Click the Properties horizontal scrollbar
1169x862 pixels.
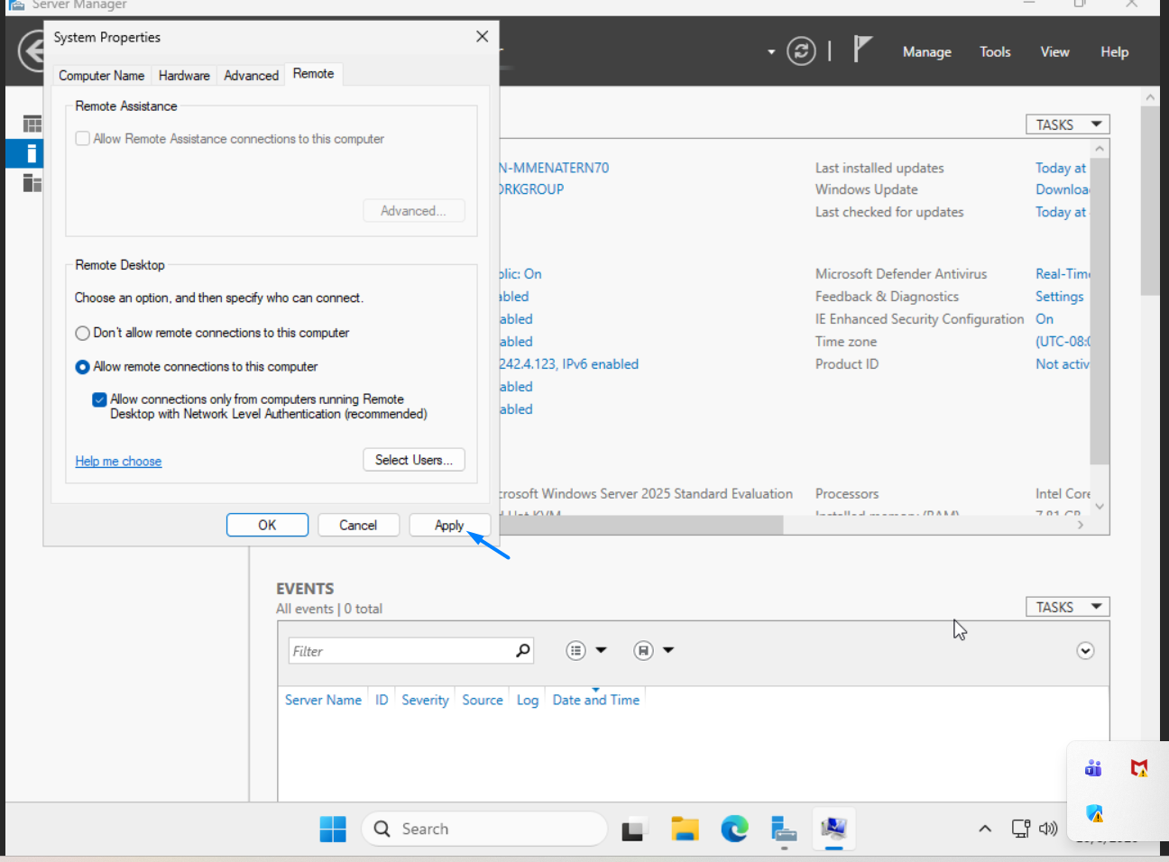click(x=640, y=525)
